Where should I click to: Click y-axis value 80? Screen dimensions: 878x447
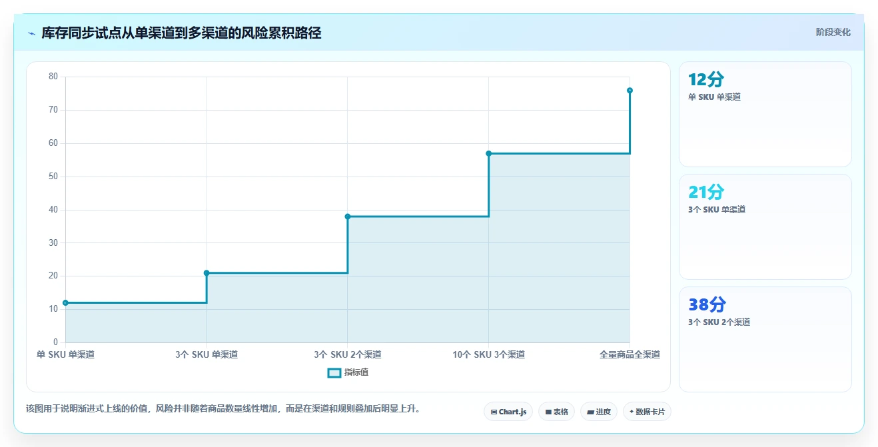pyautogui.click(x=53, y=77)
